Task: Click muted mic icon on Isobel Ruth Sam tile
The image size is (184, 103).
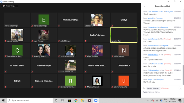Action: (x=86, y=72)
